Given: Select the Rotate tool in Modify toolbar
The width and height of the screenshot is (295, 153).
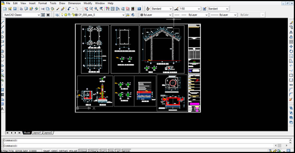Looking at the screenshot, I should pyautogui.click(x=291, y=51).
